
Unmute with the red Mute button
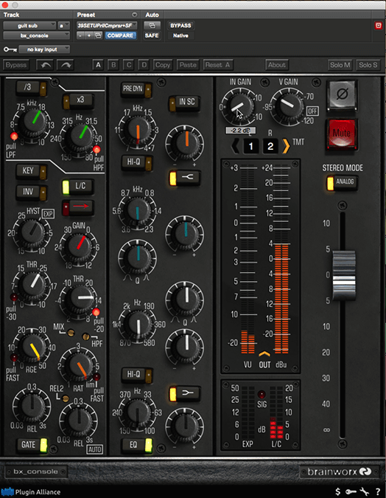click(x=342, y=134)
